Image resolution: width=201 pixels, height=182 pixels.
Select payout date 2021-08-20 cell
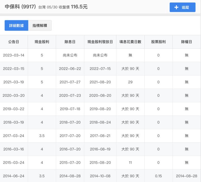(x=100, y=82)
